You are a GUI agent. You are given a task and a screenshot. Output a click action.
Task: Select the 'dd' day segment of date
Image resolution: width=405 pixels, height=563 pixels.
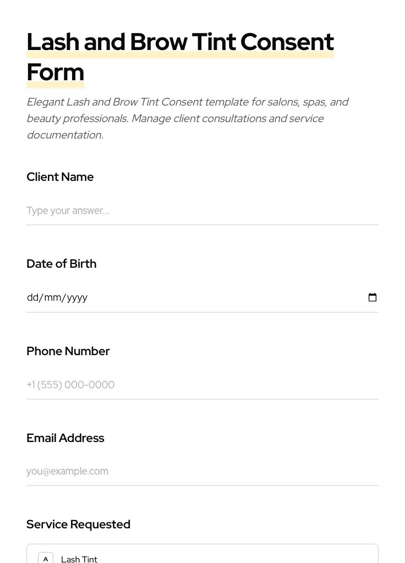[x=32, y=297]
